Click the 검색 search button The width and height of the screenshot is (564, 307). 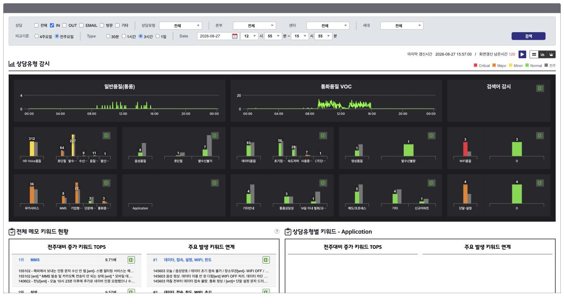tap(528, 36)
